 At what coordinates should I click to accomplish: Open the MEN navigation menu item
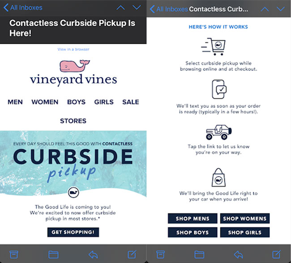[x=15, y=102]
